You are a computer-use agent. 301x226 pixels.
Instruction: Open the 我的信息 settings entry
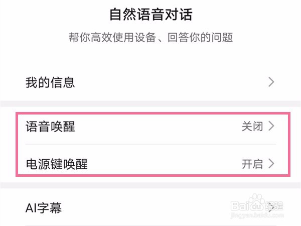click(150, 82)
